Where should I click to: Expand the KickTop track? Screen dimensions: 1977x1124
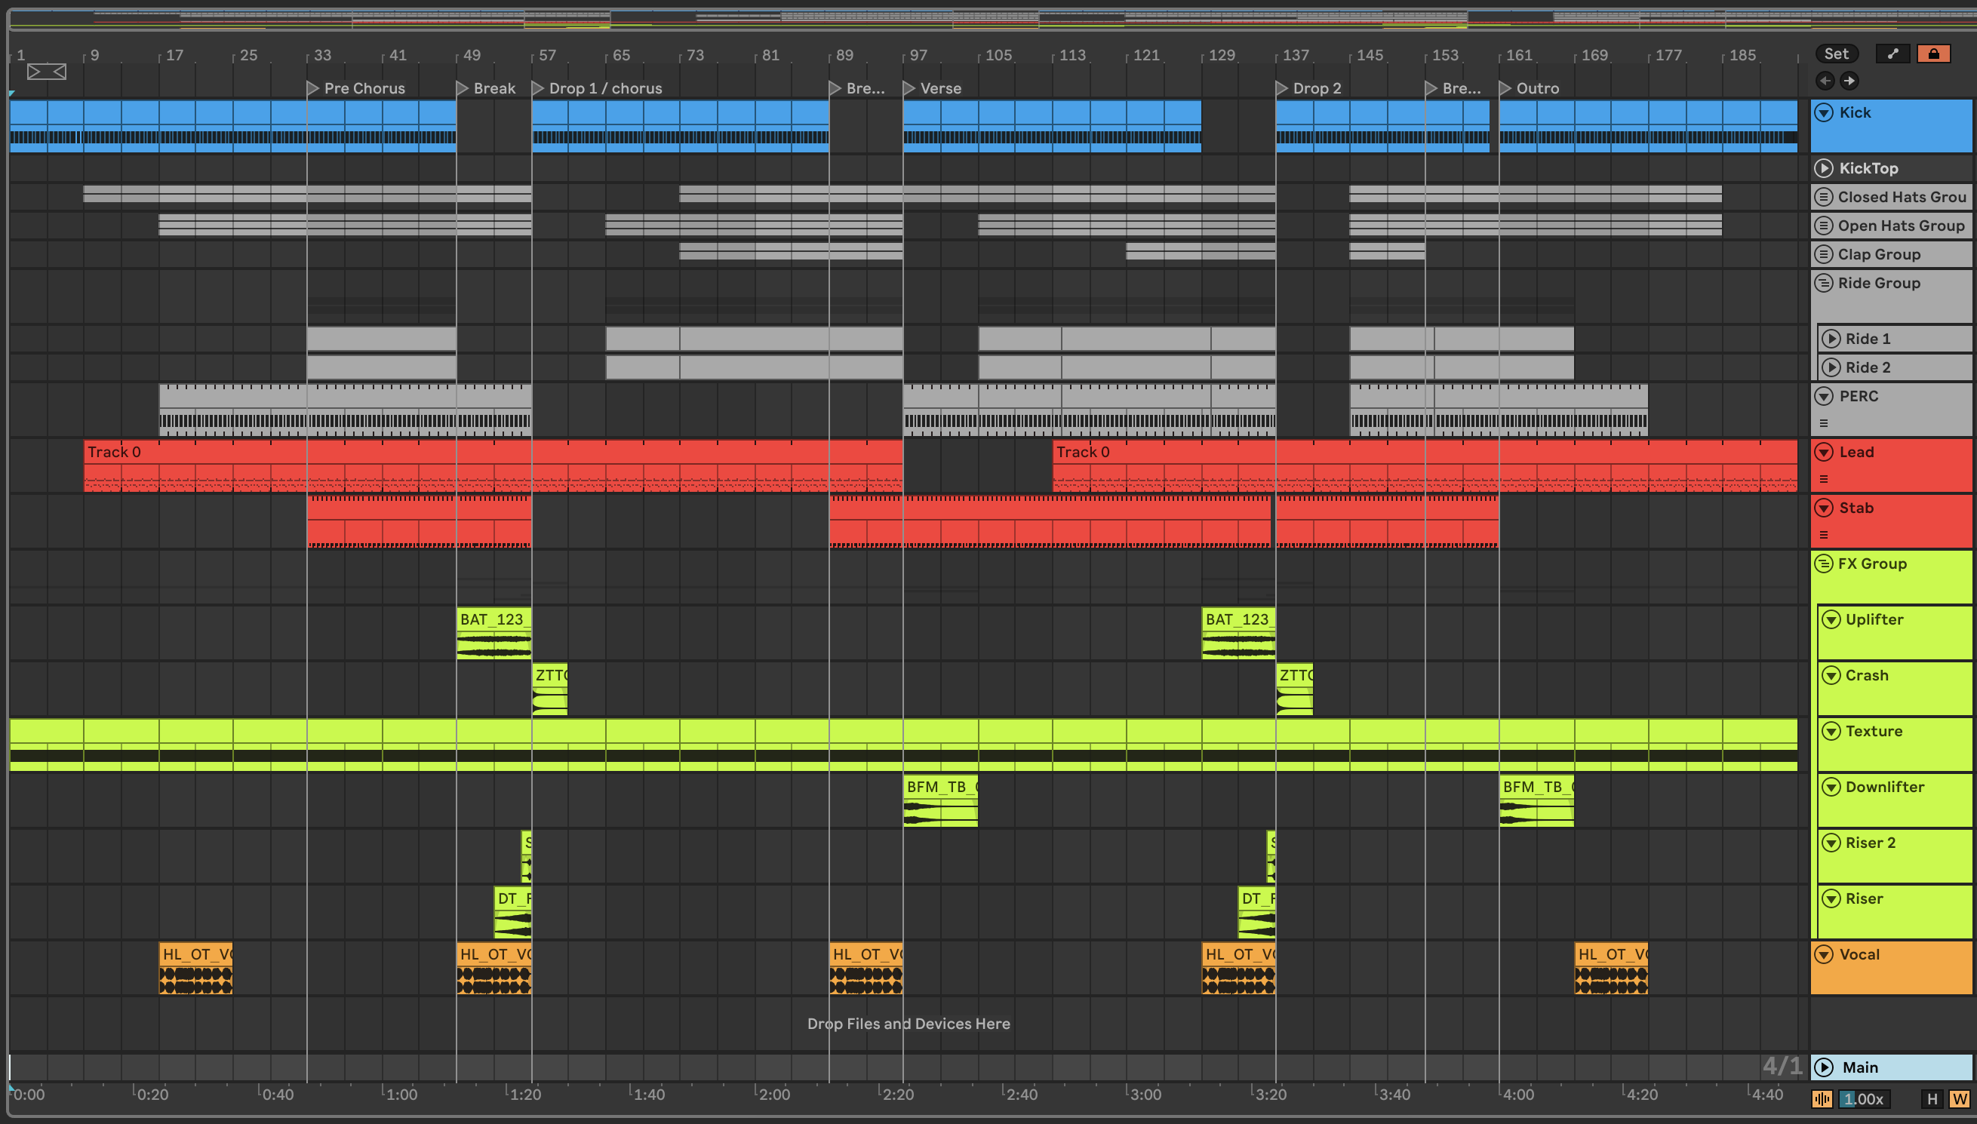coord(1823,168)
